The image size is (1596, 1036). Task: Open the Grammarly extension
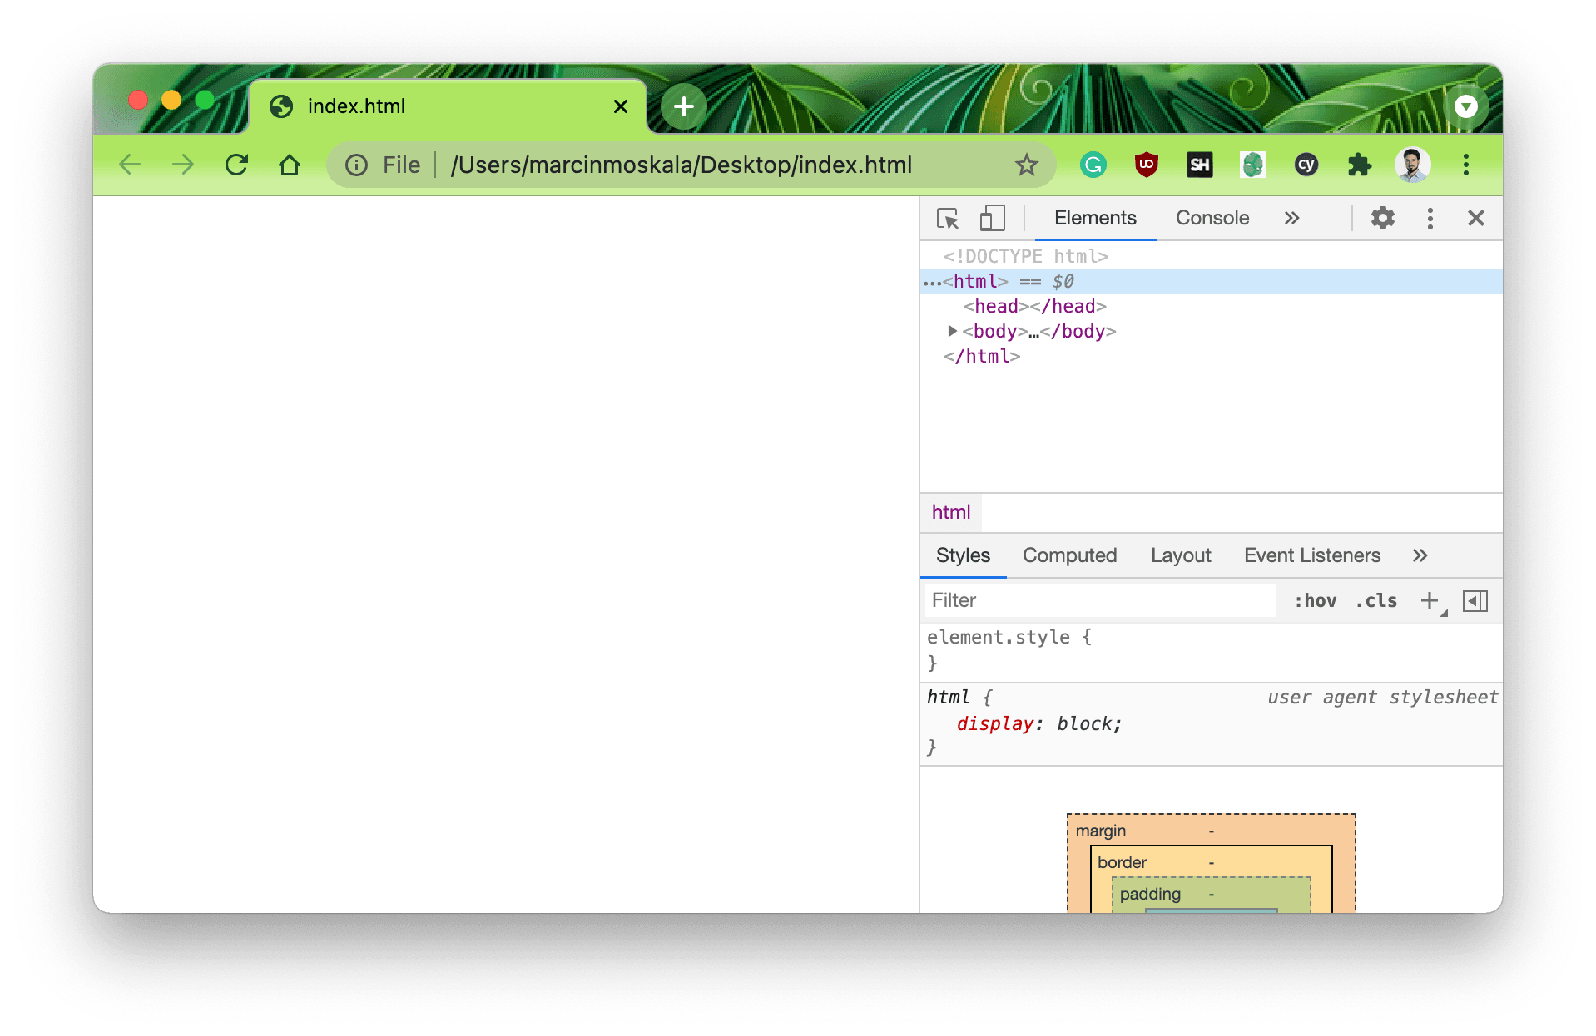point(1093,165)
